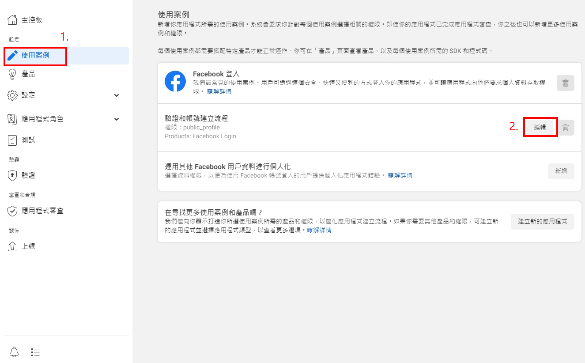Click the 權限：public_profile text
The height and width of the screenshot is (363, 585).
pyautogui.click(x=192, y=127)
